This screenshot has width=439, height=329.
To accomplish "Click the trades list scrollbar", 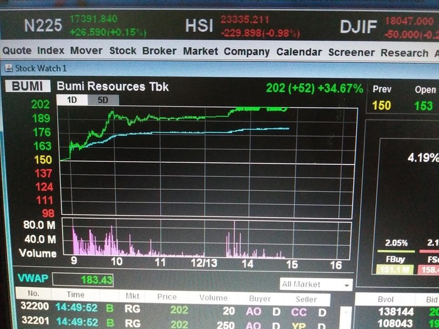I will point(346,317).
